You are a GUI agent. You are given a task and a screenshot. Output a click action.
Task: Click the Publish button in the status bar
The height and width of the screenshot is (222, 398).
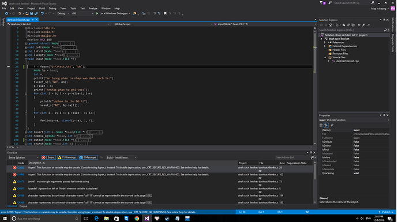tap(386, 212)
